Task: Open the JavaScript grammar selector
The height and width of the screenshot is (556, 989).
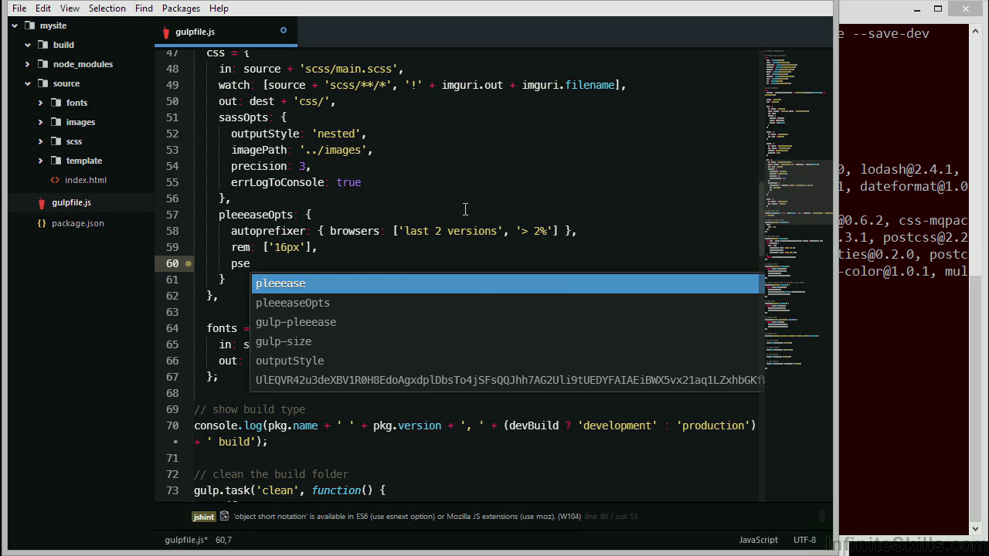Action: [758, 540]
